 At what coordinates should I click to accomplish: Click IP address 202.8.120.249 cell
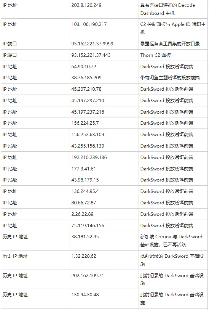(86, 5)
